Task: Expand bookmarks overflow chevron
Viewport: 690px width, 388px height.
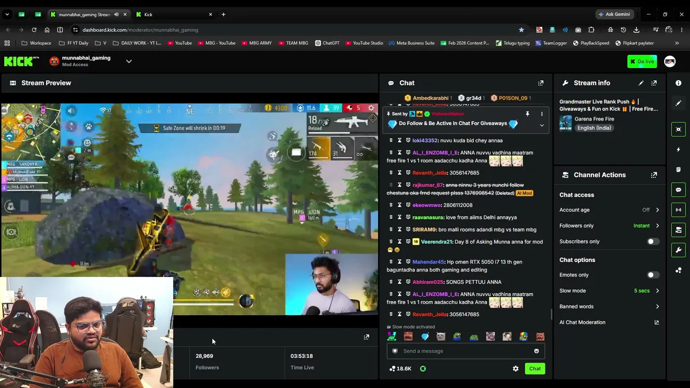Action: (677, 43)
